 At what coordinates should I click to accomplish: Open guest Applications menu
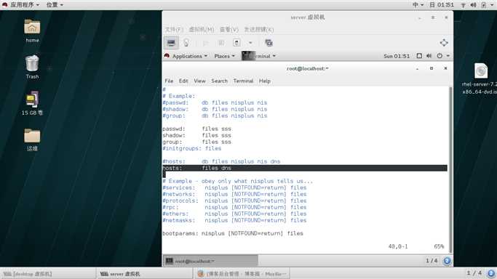click(189, 56)
